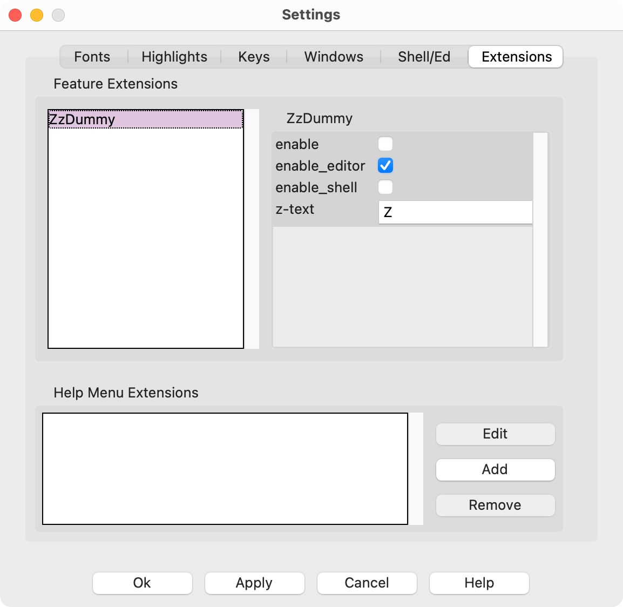Screen dimensions: 623x607
Task: Confirm settings with the Ok button
Action: tap(142, 583)
